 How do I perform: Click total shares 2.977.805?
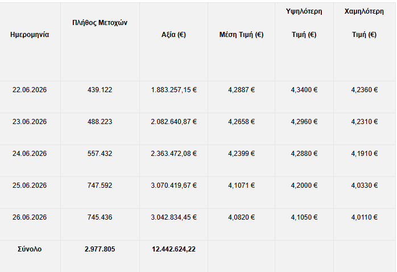point(100,249)
